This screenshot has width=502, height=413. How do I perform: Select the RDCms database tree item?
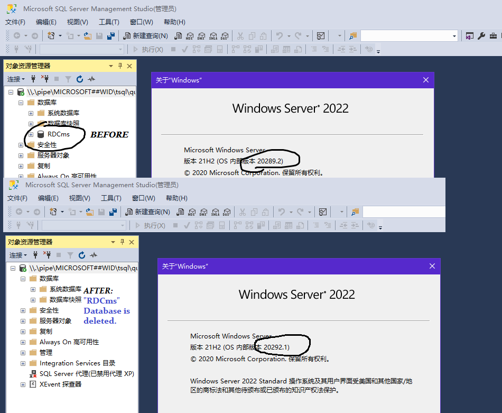[x=58, y=134]
